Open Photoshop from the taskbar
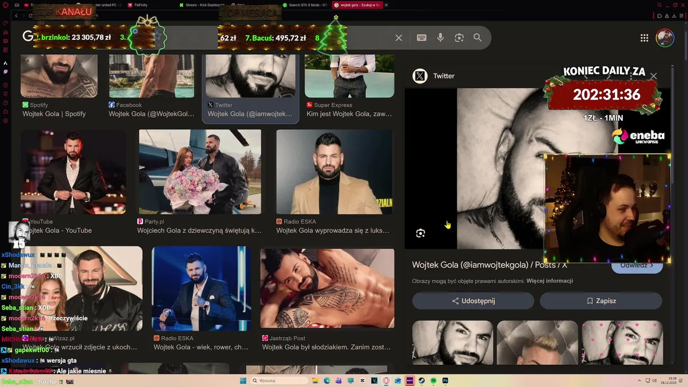Screen dimensions: 688x387 pyautogui.click(x=445, y=381)
